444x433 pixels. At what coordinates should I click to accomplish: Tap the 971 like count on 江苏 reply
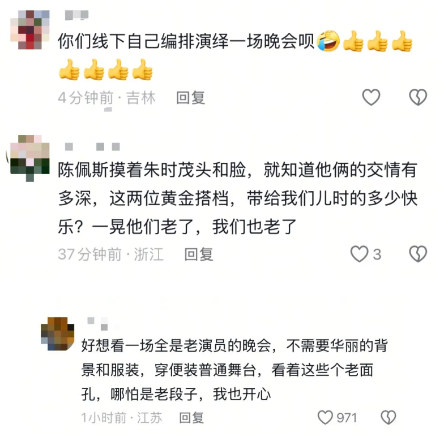tap(347, 418)
